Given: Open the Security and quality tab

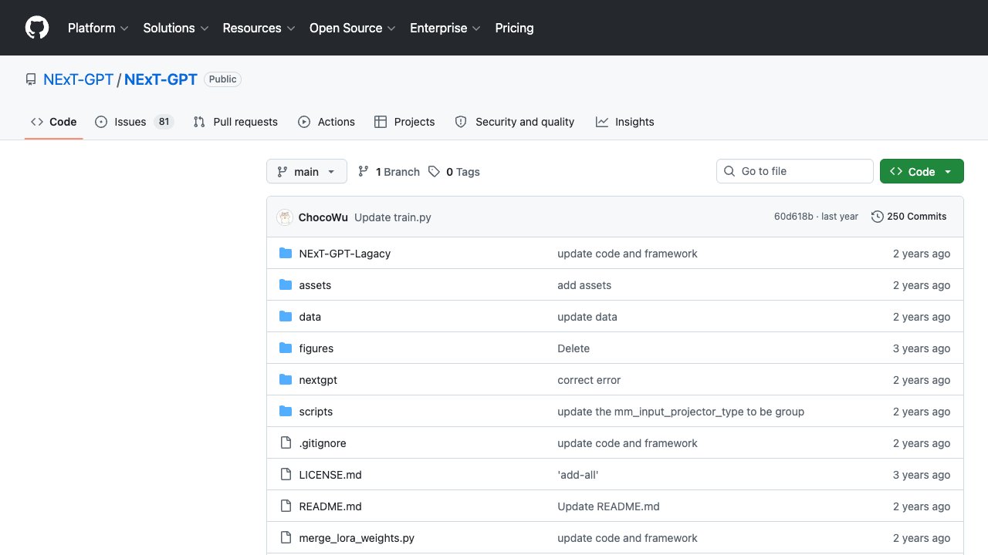Looking at the screenshot, I should (x=515, y=122).
